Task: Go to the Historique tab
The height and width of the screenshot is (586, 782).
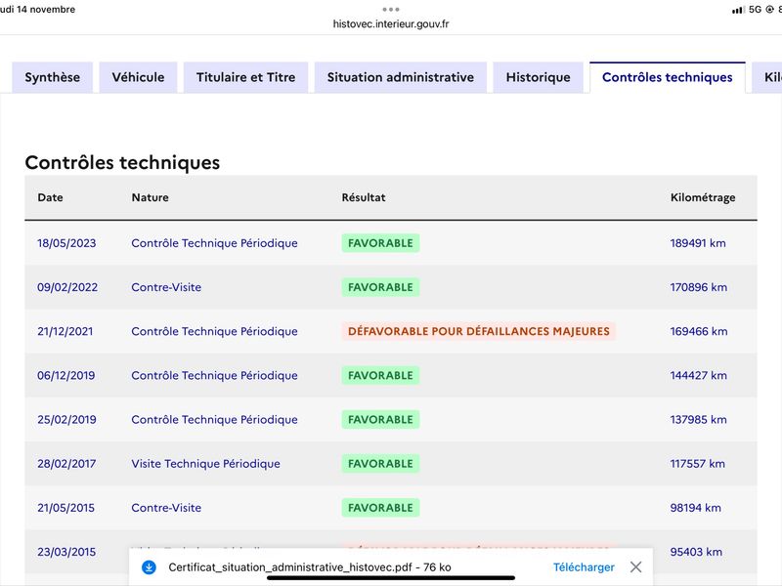Action: [x=539, y=77]
